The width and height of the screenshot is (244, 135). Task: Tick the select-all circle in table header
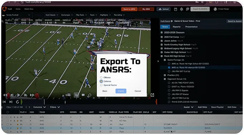tap(8, 112)
